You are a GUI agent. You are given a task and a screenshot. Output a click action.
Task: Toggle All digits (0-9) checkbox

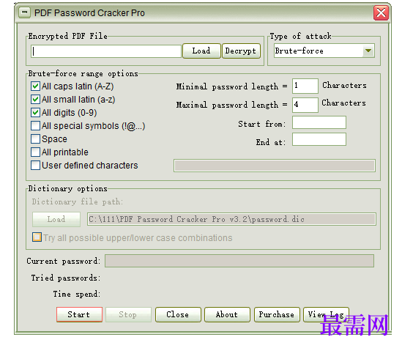click(35, 113)
